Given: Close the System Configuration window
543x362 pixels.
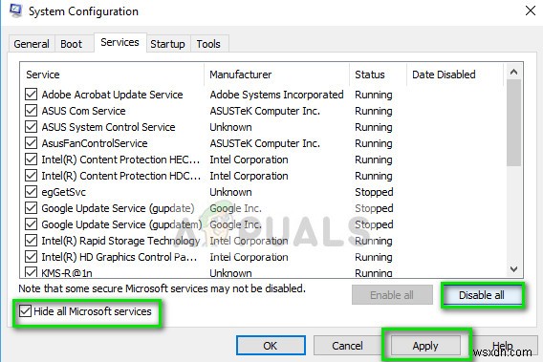Looking at the screenshot, I should tap(531, 11).
